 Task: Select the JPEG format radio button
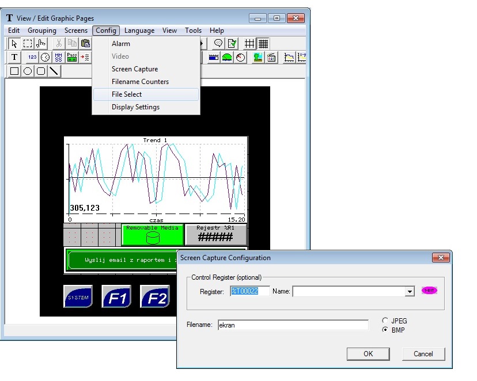(385, 320)
